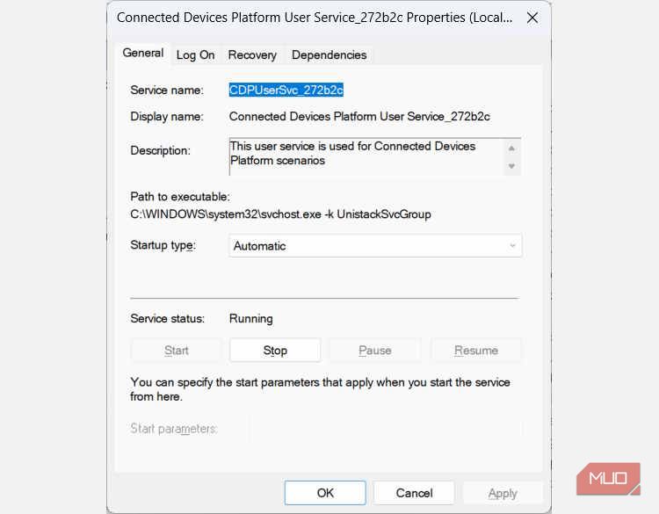Click the Apply button
This screenshot has width=659, height=514.
point(503,493)
